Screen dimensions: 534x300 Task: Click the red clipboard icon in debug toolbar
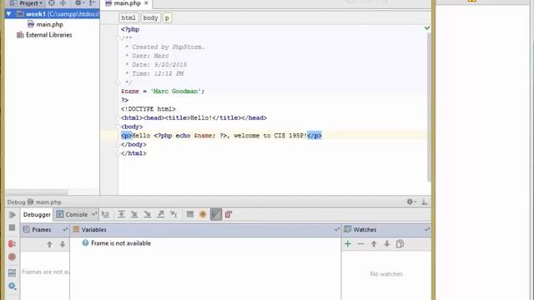point(229,214)
